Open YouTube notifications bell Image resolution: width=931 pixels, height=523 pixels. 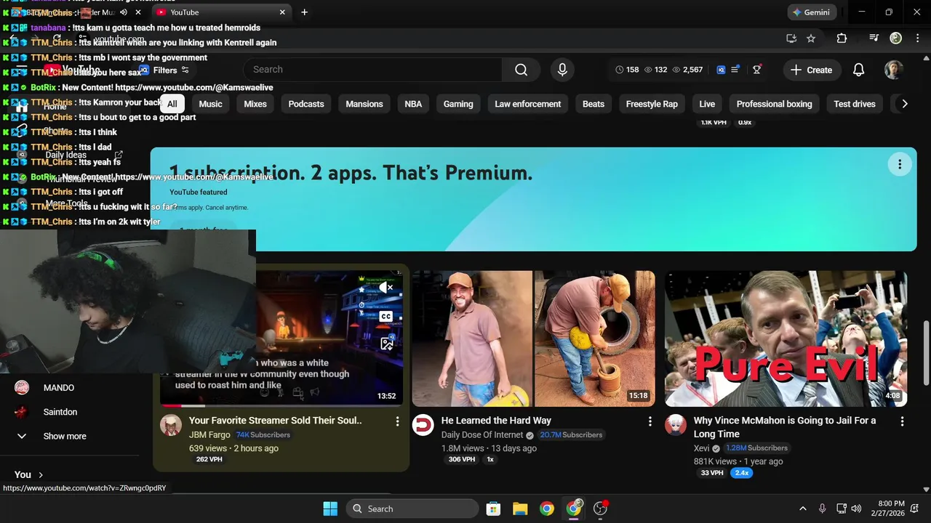tap(858, 70)
